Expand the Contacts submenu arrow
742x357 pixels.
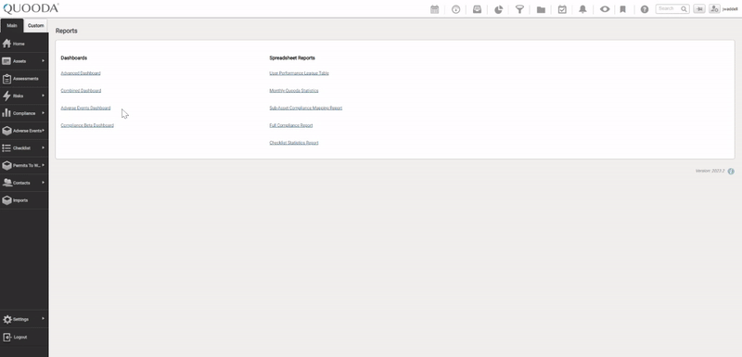(43, 182)
